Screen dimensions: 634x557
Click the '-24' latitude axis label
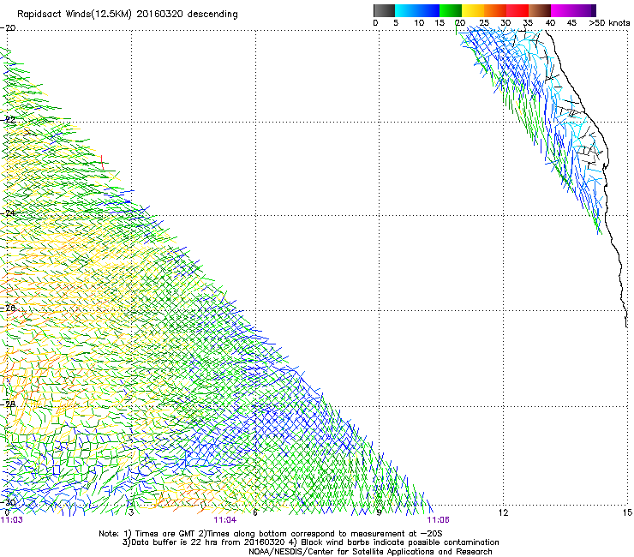8,213
